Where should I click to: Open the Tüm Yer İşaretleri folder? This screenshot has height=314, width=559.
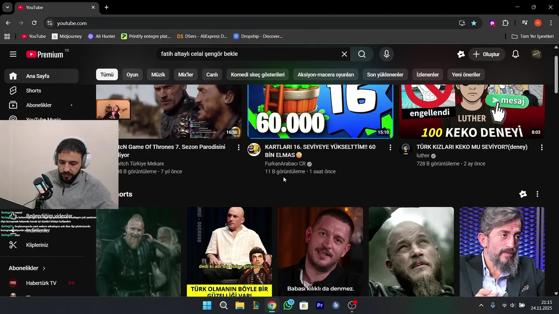(x=533, y=36)
